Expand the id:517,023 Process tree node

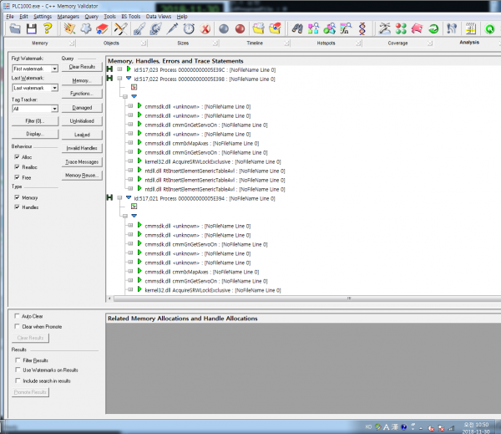(x=119, y=69)
